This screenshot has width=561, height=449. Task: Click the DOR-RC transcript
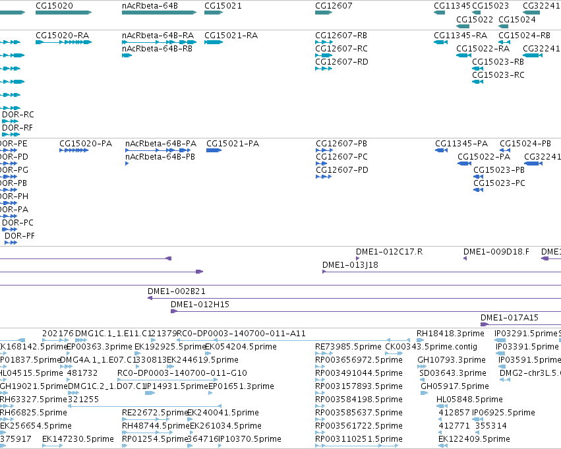[x=10, y=121]
